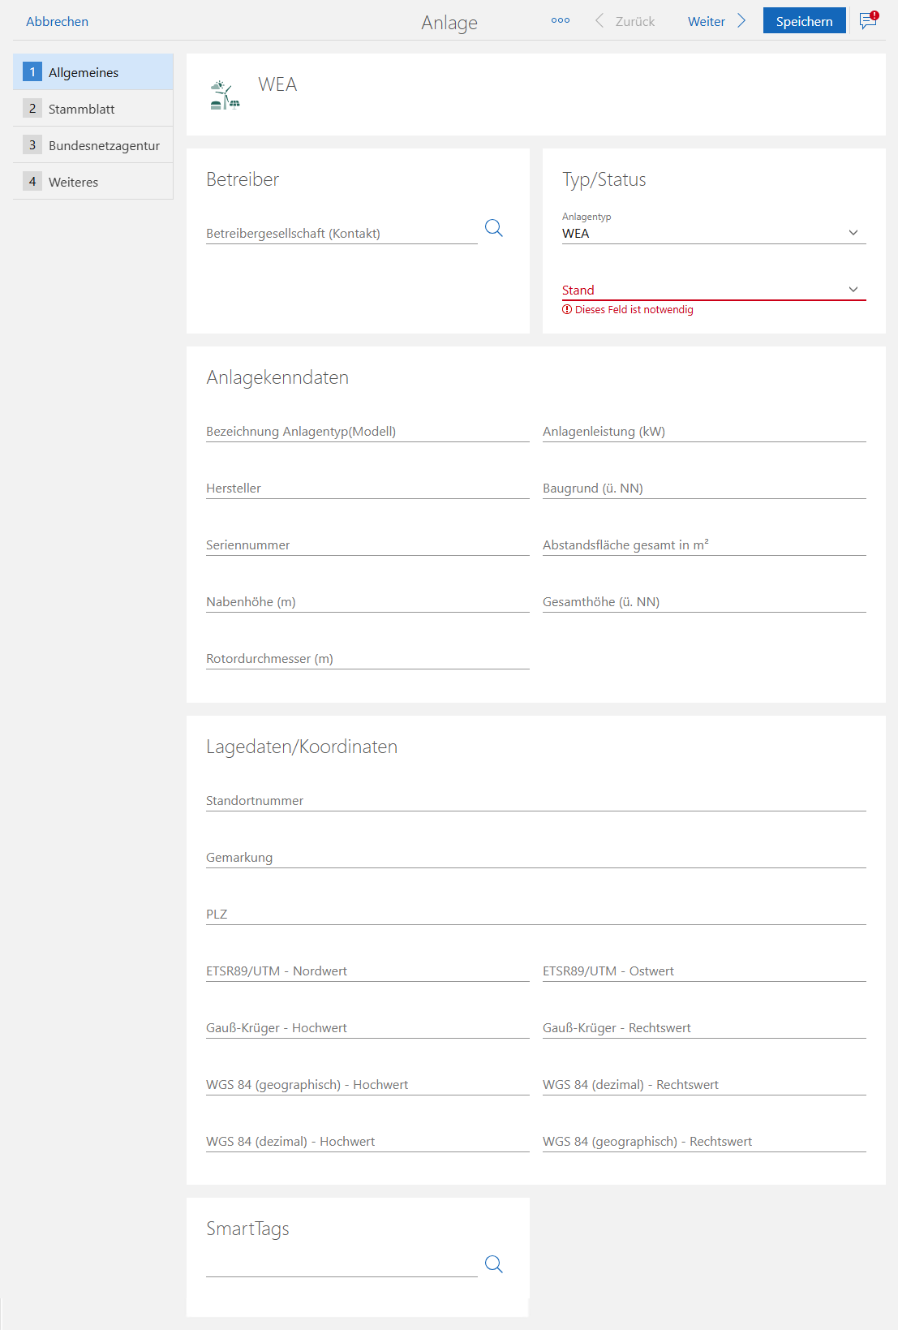Screen dimensions: 898x1330
Task: Click the SmartTags heading
Action: tap(247, 1229)
